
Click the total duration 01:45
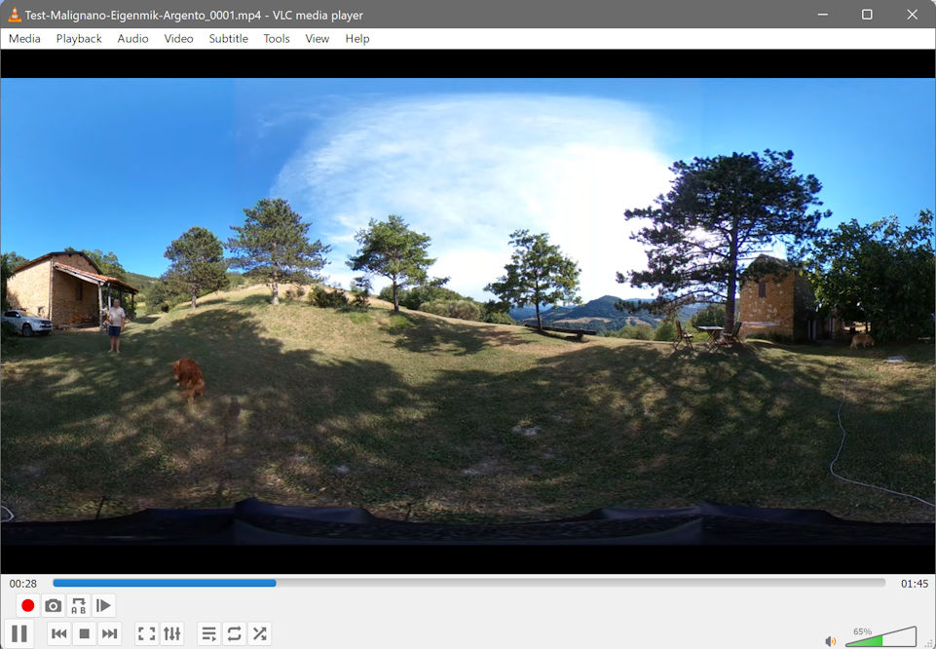click(x=915, y=584)
